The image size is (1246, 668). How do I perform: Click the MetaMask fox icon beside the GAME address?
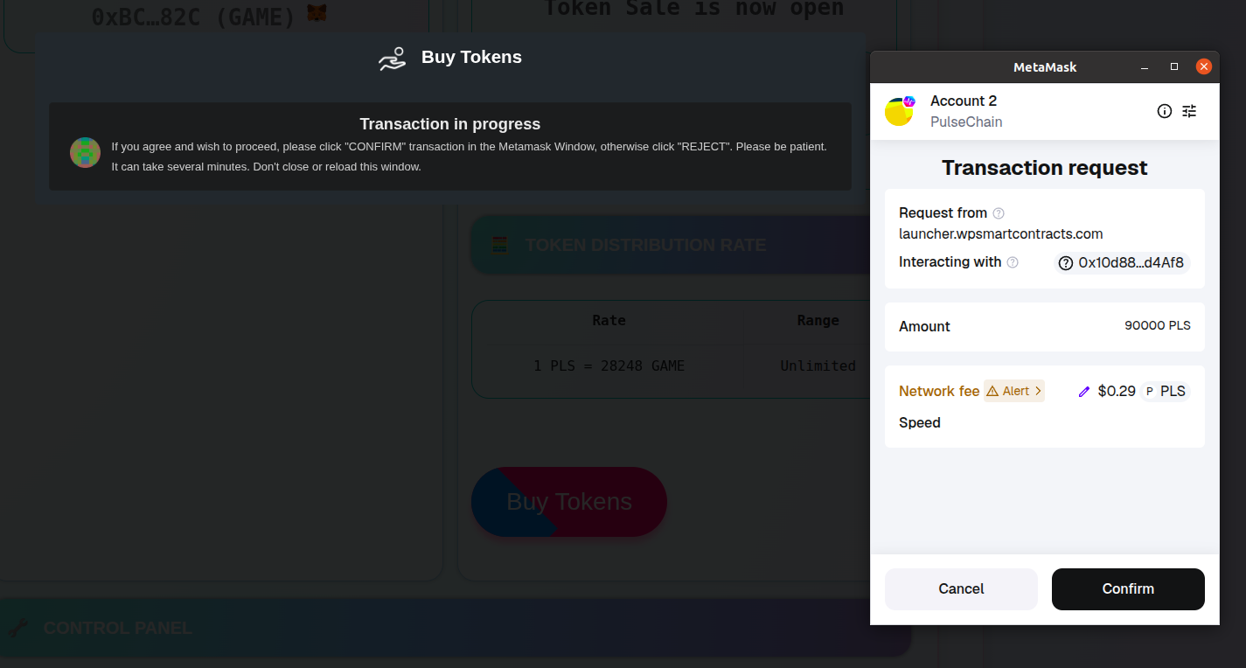coord(316,14)
